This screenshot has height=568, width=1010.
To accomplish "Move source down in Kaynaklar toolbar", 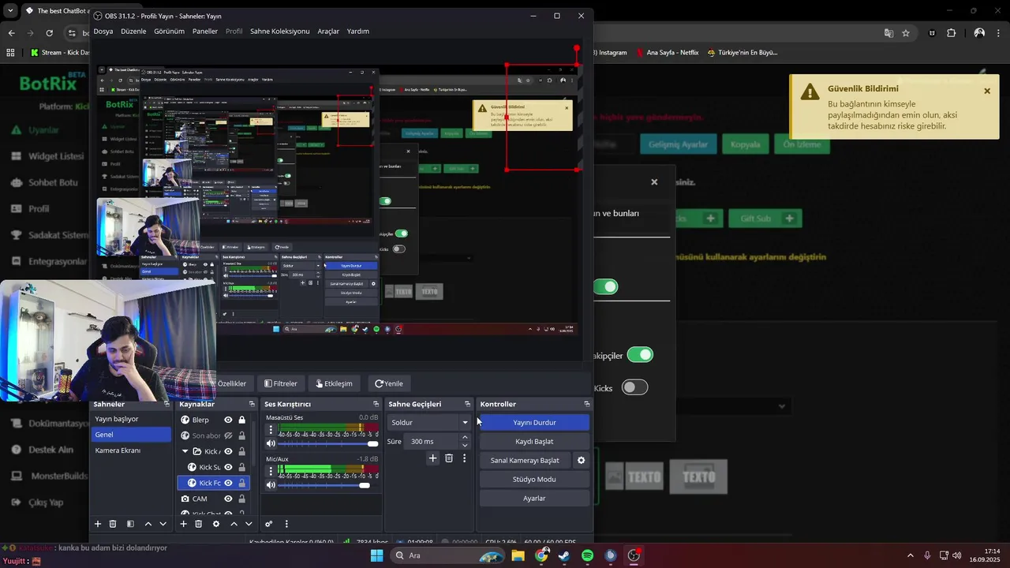I will click(249, 524).
